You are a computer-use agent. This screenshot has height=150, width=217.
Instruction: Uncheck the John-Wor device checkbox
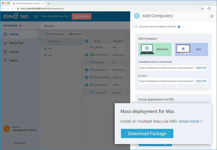pyautogui.click(x=87, y=85)
